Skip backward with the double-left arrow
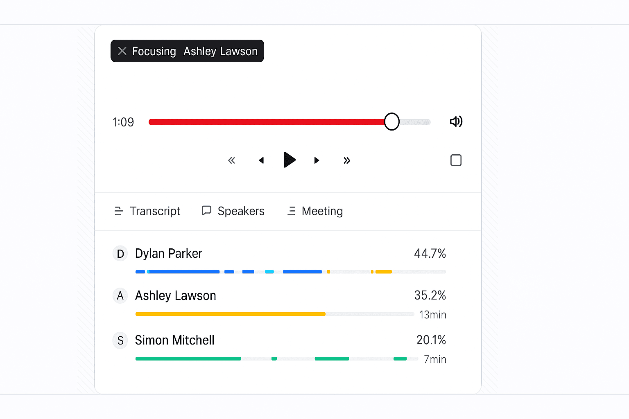The height and width of the screenshot is (419, 629). pos(231,160)
